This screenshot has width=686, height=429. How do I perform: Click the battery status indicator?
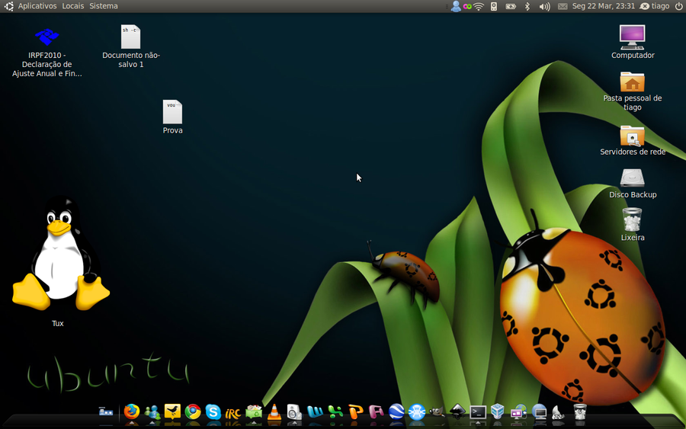point(511,6)
